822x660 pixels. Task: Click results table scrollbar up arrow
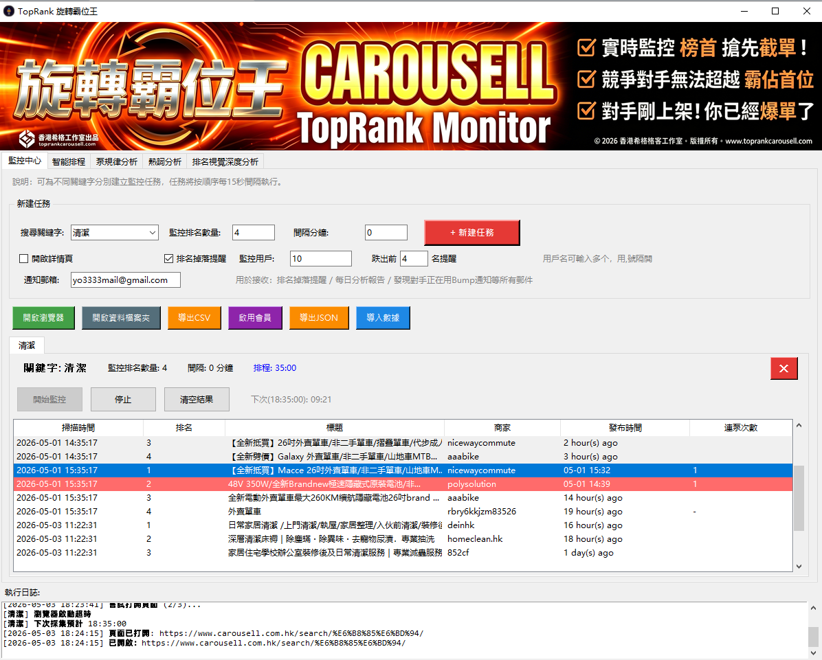(x=799, y=426)
